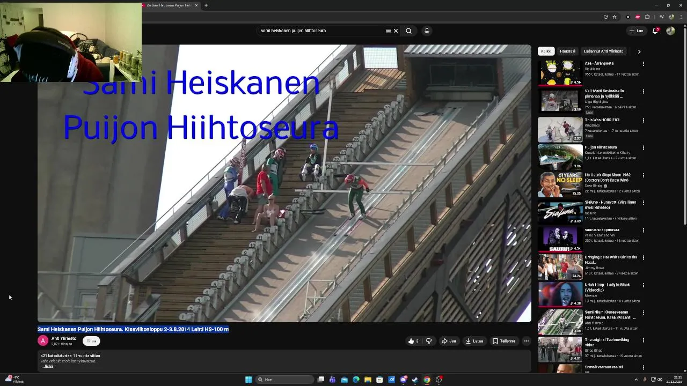The height and width of the screenshot is (386, 687).
Task: Click install/cast page icon in address bar
Action: coord(605,17)
